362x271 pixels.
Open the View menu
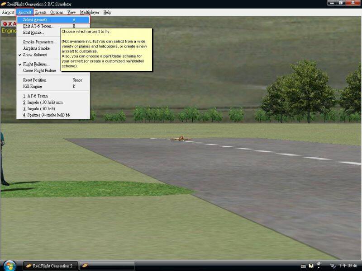[x=71, y=13]
